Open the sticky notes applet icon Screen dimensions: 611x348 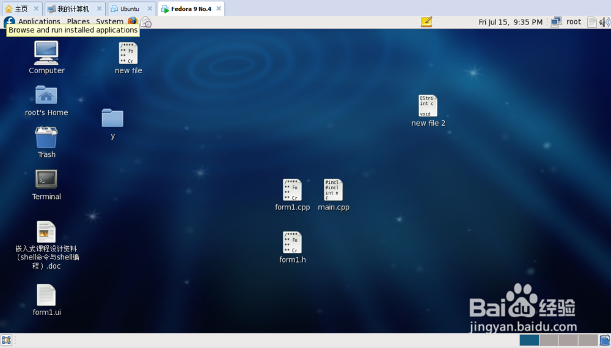426,22
